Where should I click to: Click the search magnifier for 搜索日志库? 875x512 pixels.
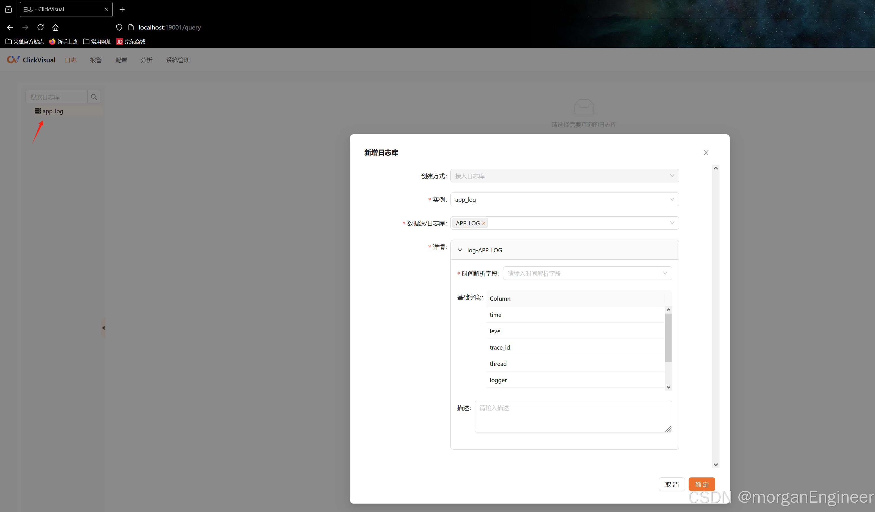[x=94, y=97]
